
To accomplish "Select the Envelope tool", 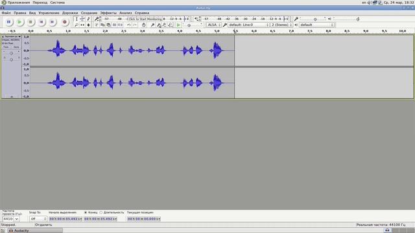I will 82,19.
